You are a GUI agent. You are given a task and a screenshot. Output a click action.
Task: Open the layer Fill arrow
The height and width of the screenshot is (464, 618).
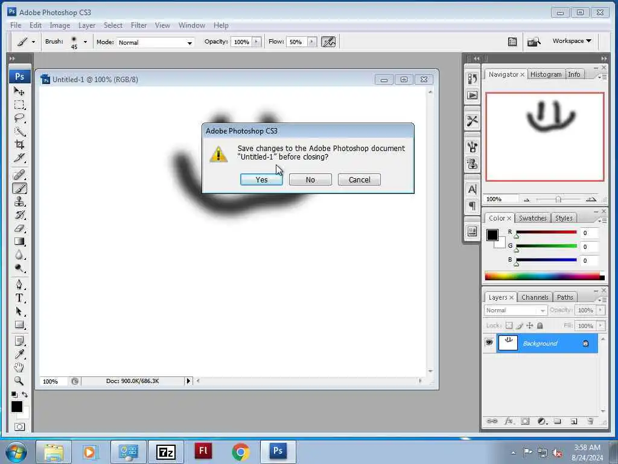tap(600, 326)
